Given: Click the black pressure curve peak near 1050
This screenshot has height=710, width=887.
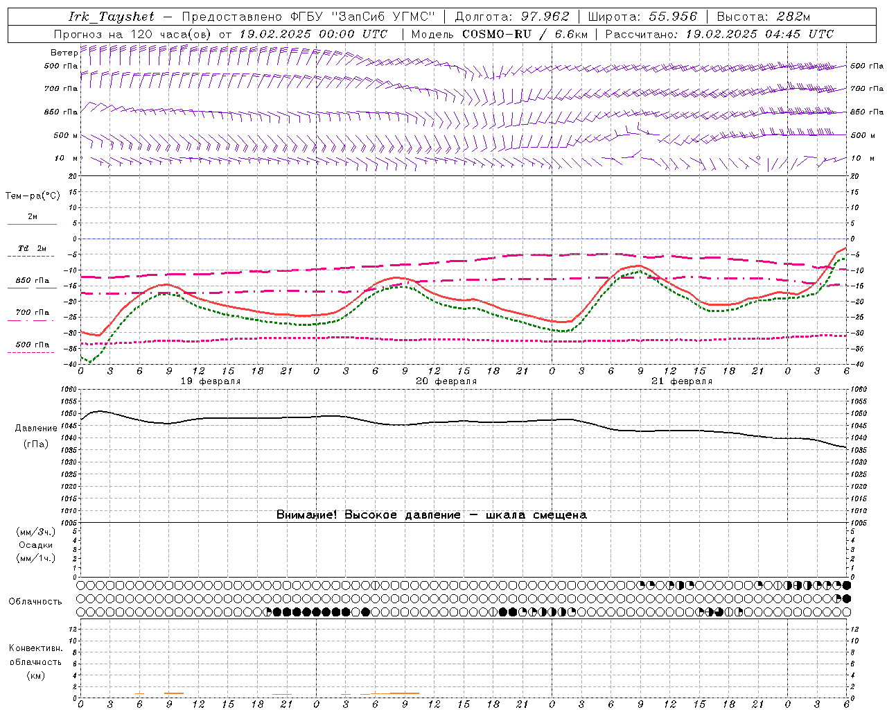Looking at the screenshot, I should [99, 411].
